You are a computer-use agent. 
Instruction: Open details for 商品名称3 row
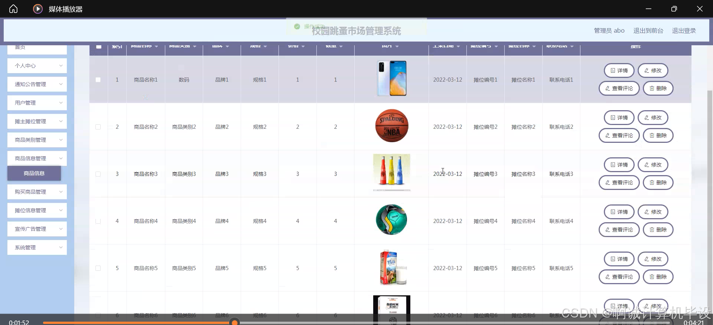(619, 165)
